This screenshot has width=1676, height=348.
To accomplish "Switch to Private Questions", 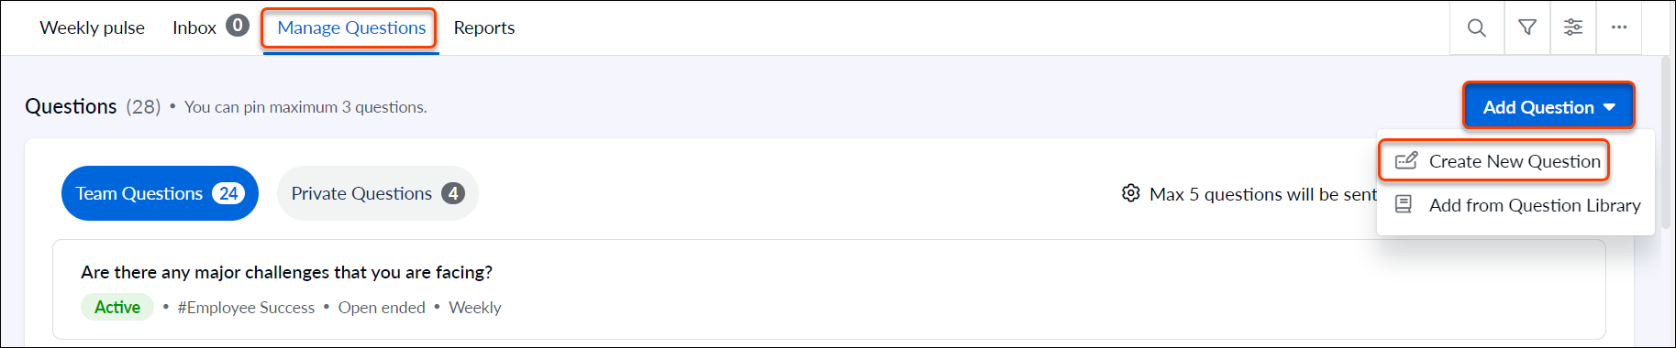I will 378,193.
